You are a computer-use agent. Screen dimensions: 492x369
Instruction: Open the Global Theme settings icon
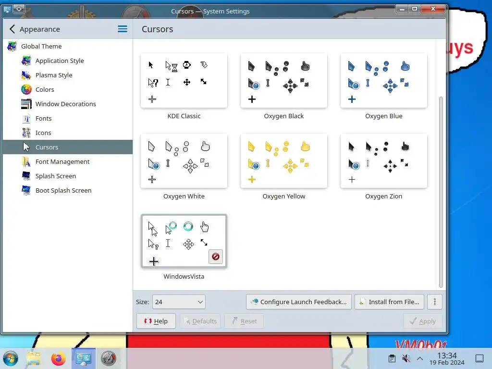[12, 47]
